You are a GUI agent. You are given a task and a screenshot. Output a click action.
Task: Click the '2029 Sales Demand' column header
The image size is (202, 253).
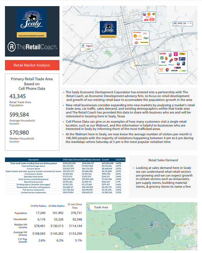pos(91,160)
